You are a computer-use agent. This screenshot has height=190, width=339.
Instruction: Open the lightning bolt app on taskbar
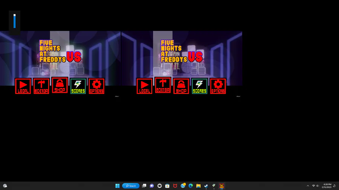tap(214, 186)
